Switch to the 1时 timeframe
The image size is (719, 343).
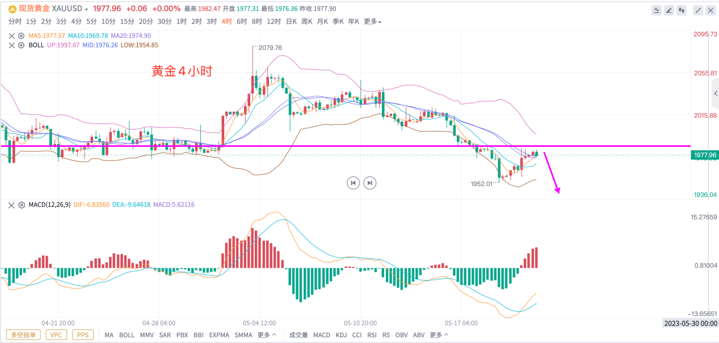point(182,22)
